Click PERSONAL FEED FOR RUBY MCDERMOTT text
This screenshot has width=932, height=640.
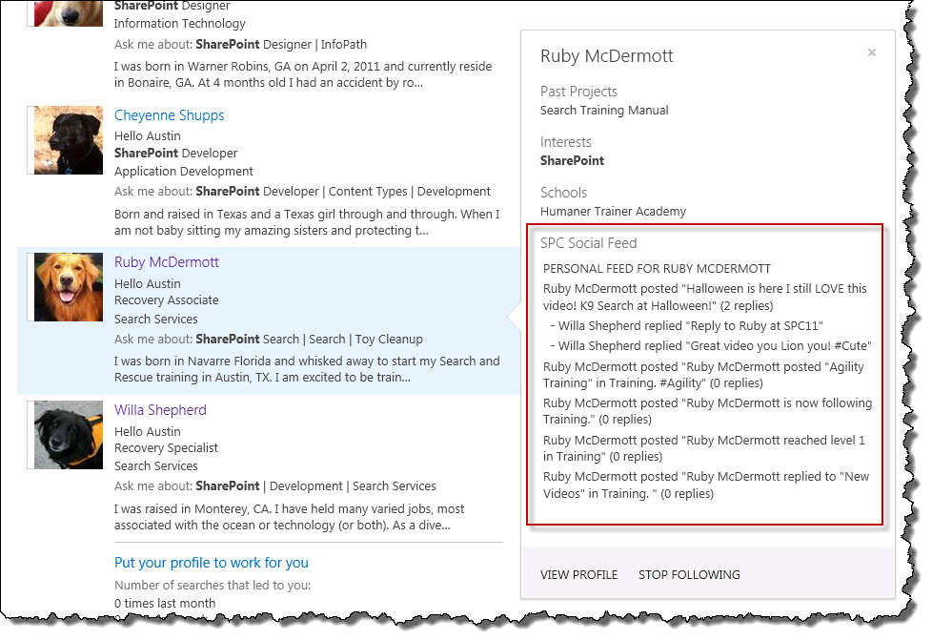tap(657, 269)
